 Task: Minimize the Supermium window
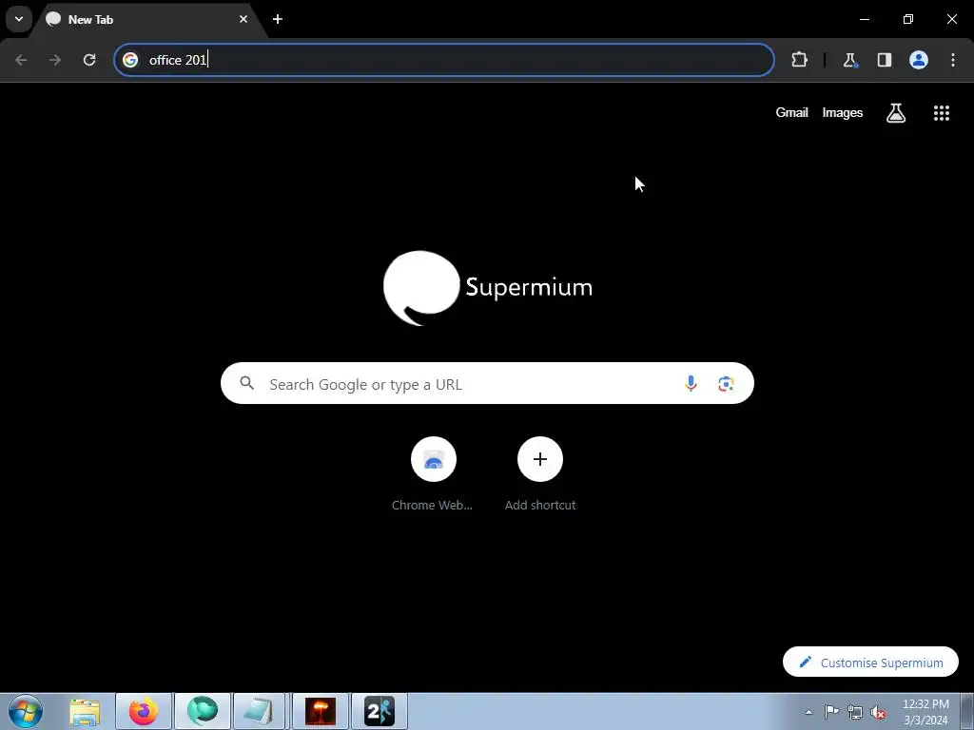point(864,19)
